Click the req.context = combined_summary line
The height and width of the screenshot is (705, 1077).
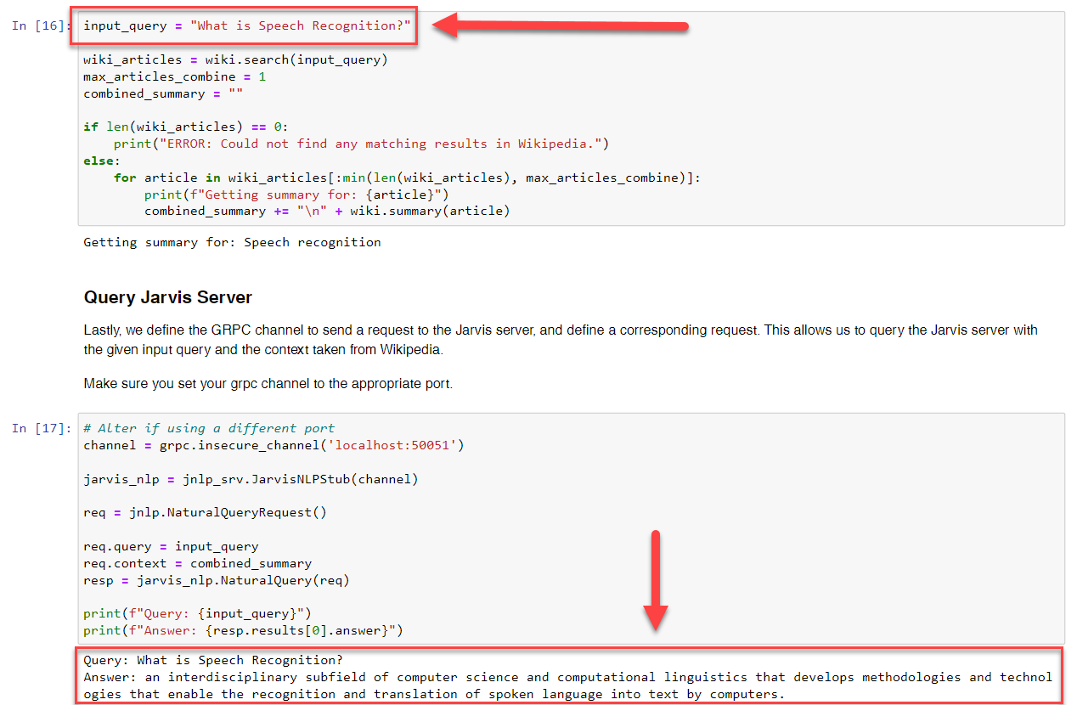(x=197, y=563)
